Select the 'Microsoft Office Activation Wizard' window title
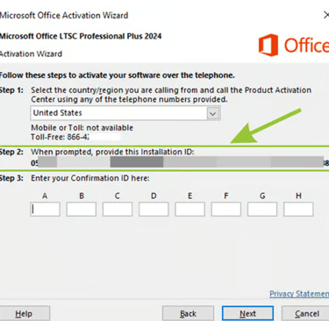Viewport: 329px width, 321px height. (x=64, y=15)
